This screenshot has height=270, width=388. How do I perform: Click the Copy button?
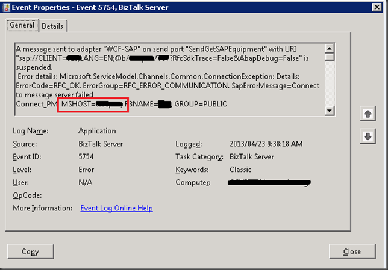click(31, 251)
